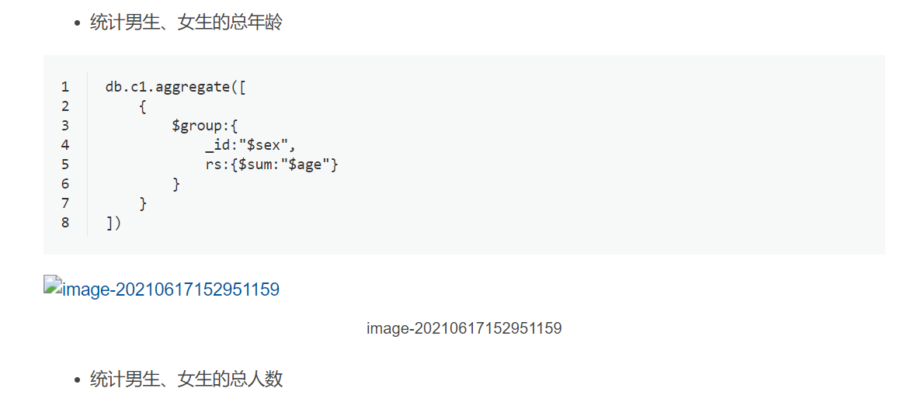Click the centered image-20210617152951159 caption
921x402 pixels.
pos(464,328)
